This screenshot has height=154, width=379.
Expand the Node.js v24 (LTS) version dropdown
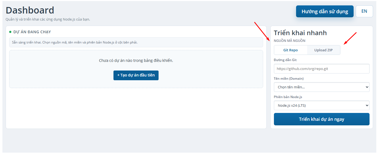321,105
